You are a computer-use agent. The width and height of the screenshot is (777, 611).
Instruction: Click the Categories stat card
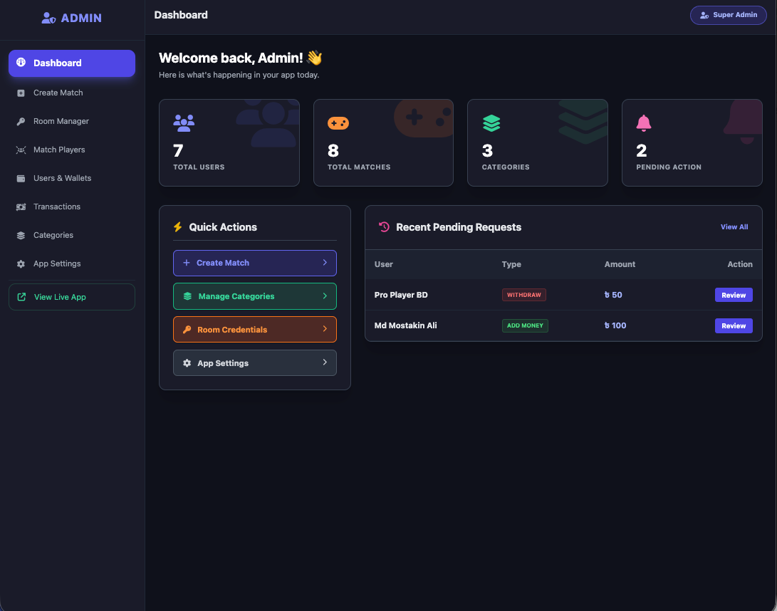tap(538, 142)
